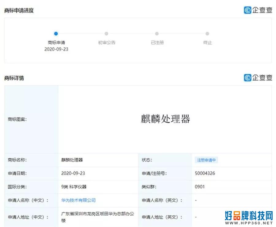
Task: Click the 商标名称 field label
Action: click(x=17, y=160)
